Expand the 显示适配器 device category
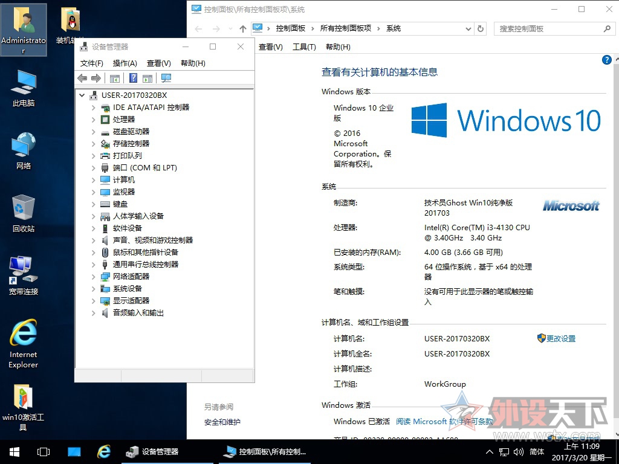 click(x=93, y=301)
